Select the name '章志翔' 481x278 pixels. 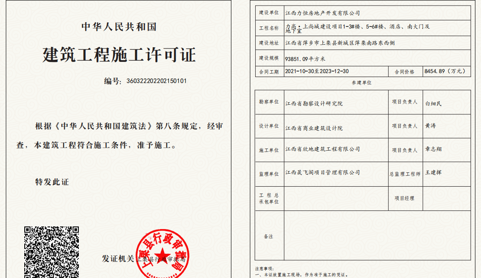click(433, 149)
